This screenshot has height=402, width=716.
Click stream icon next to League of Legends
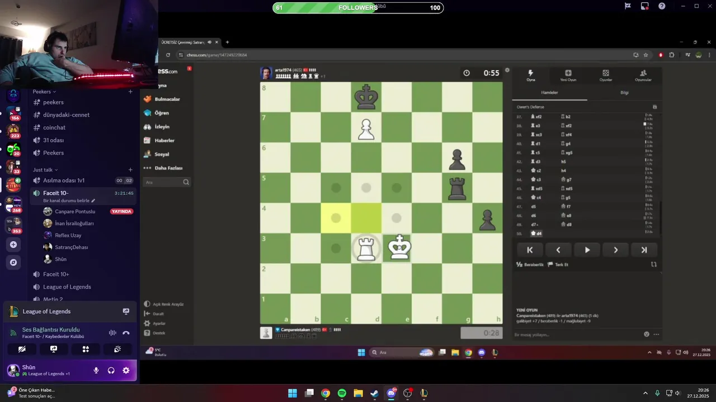pyautogui.click(x=126, y=312)
